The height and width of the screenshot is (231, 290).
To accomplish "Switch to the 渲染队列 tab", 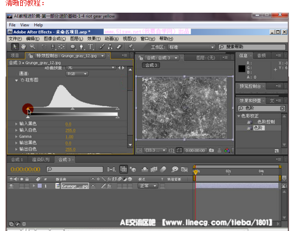I will point(40,160).
